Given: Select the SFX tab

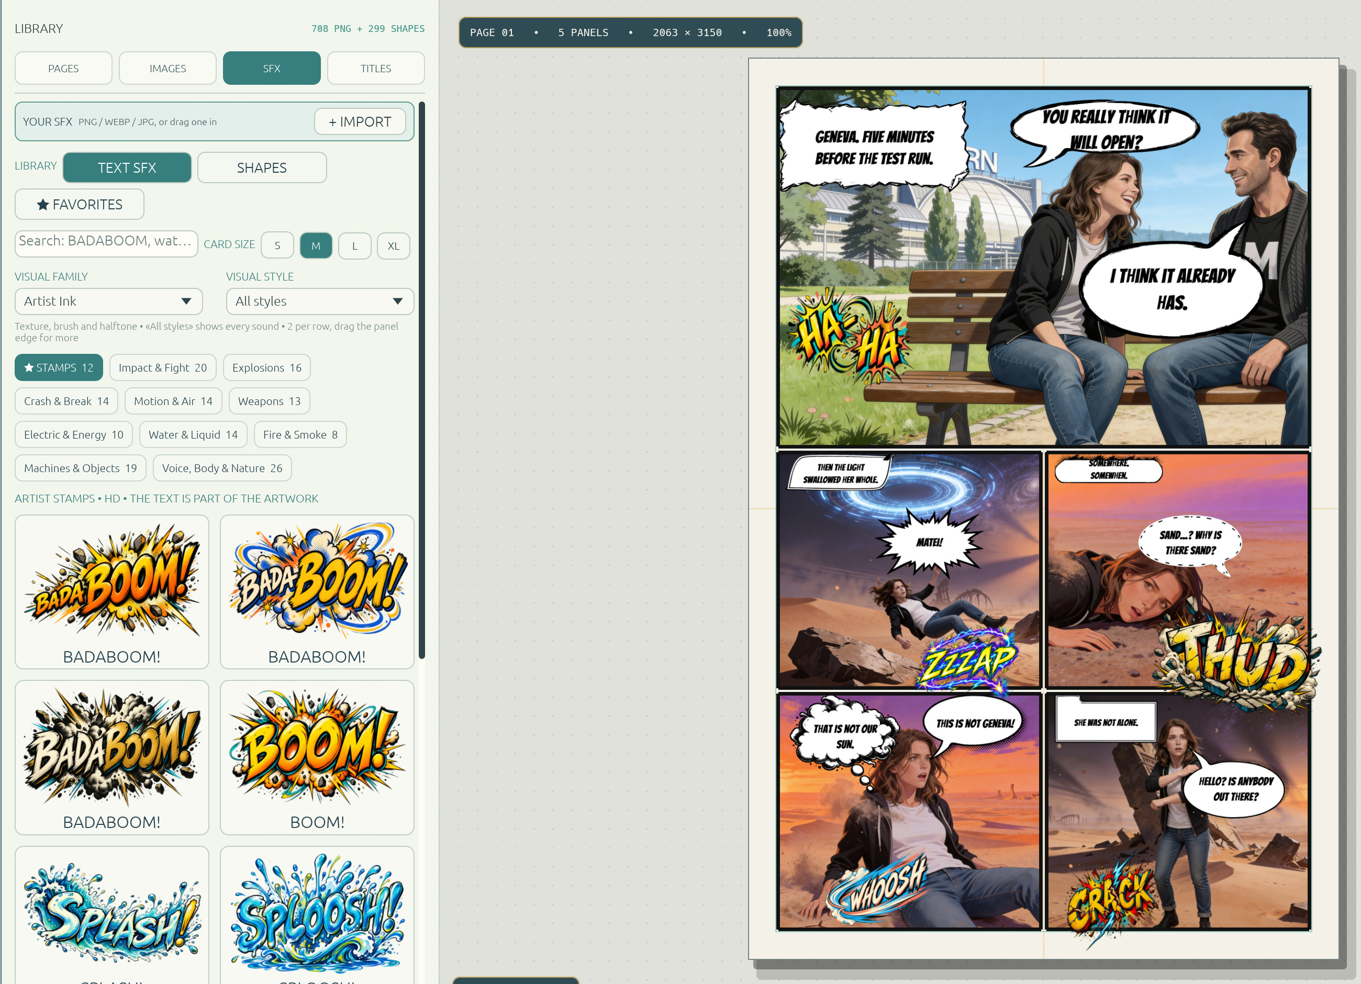Looking at the screenshot, I should pyautogui.click(x=271, y=69).
